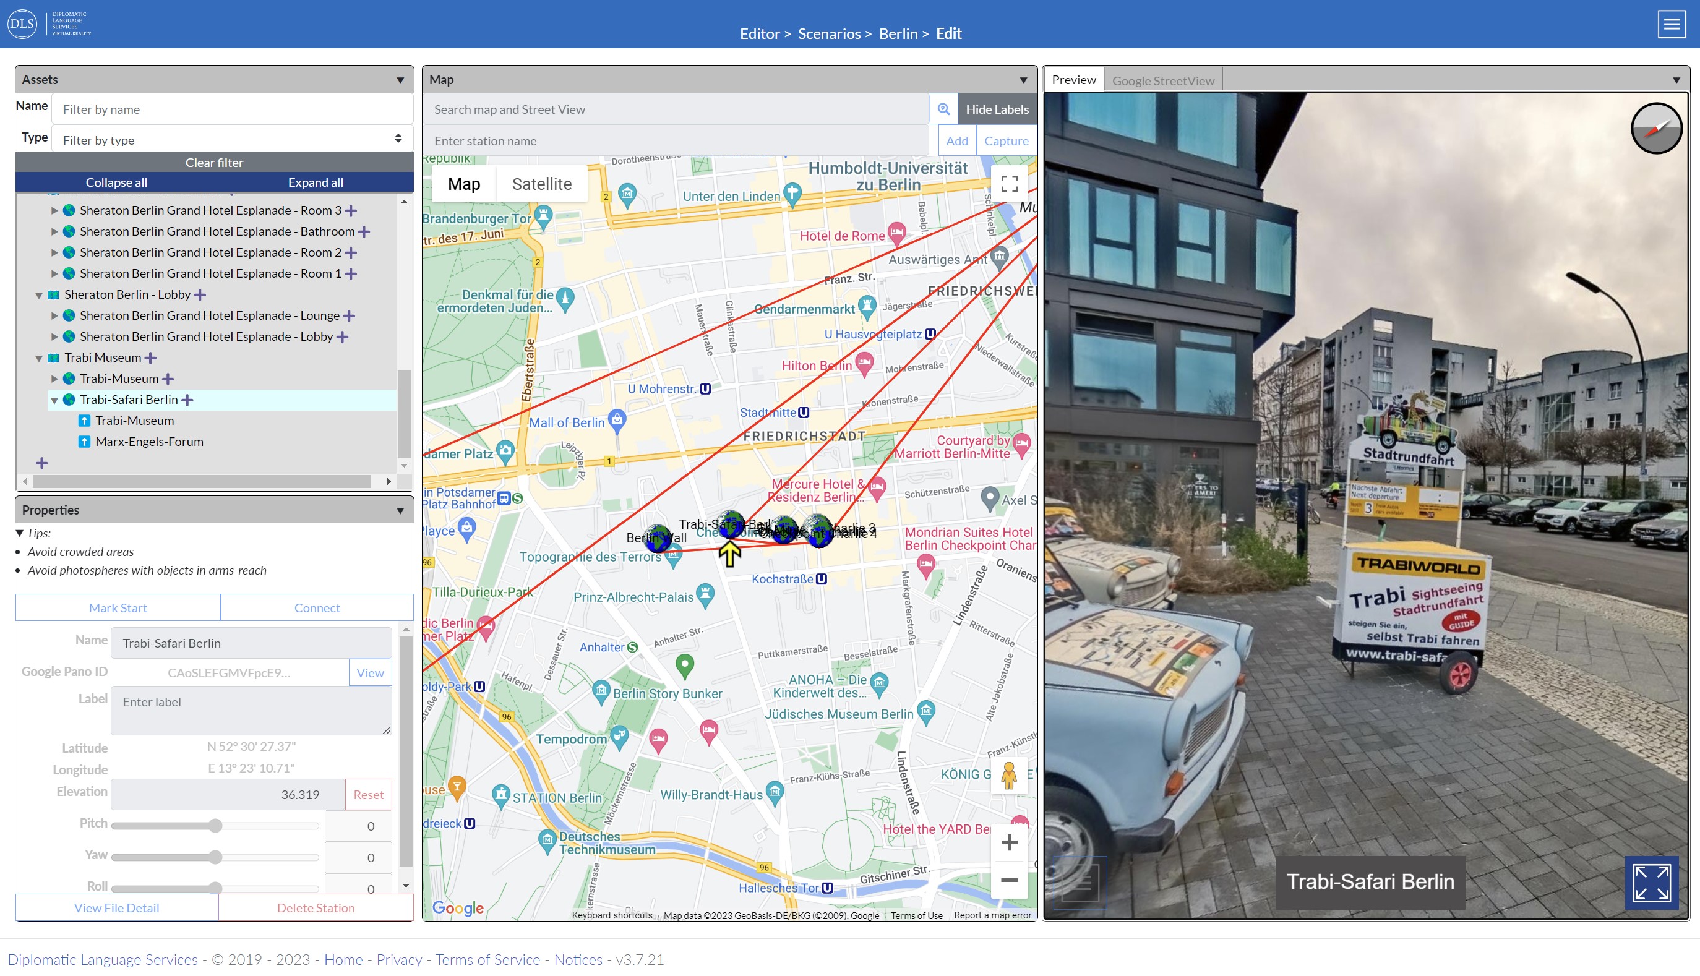
Task: Collapse the Trabi-Safari Berlin node
Action: pyautogui.click(x=54, y=400)
